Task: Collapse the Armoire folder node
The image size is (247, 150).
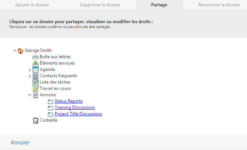Action: pyautogui.click(x=30, y=95)
